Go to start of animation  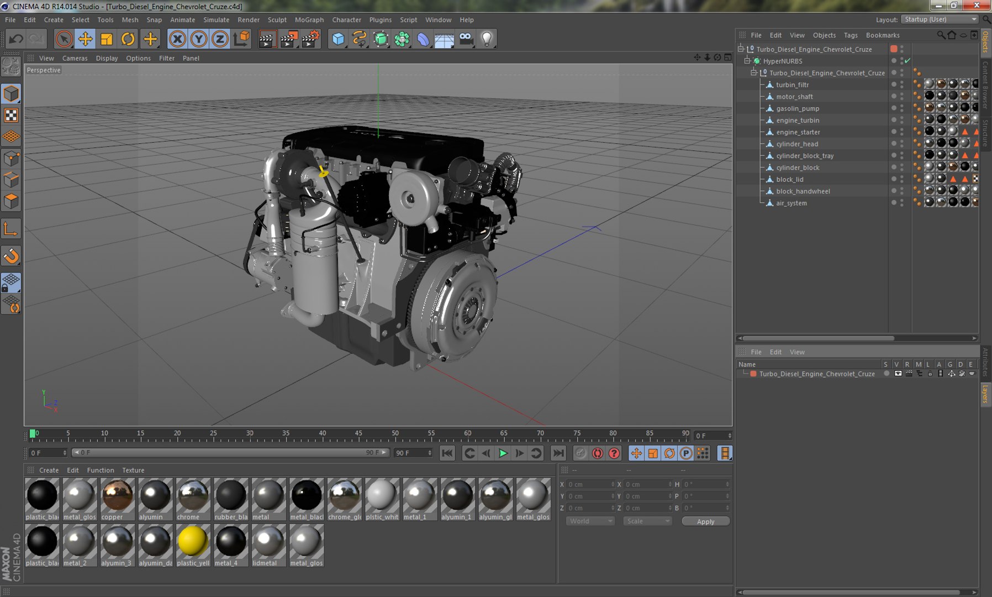[447, 453]
